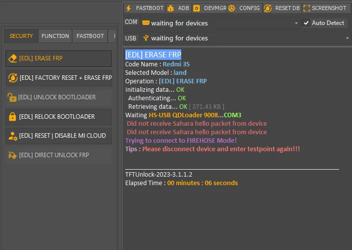Click the COM serial port icon
Screen dimensions: 352x250
pos(146,23)
